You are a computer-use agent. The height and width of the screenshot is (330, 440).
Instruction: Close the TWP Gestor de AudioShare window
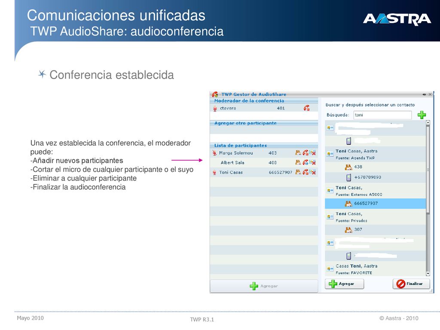point(430,95)
